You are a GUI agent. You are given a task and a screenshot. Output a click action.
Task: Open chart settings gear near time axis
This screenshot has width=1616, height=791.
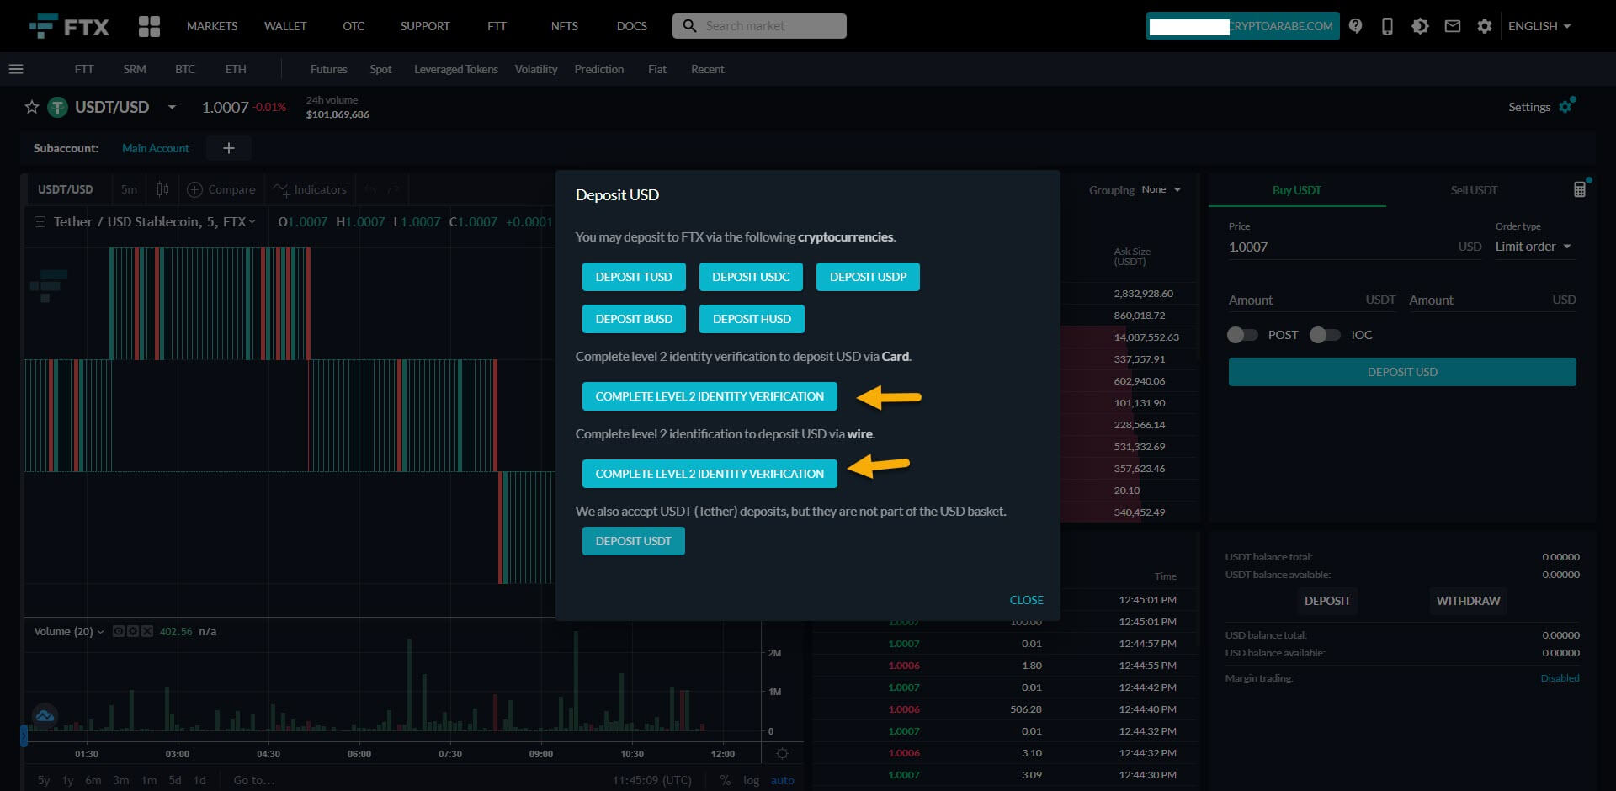tap(782, 754)
